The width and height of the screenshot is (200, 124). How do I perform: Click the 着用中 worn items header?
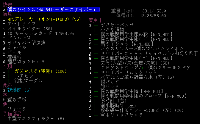pyautogui.click(x=96, y=20)
